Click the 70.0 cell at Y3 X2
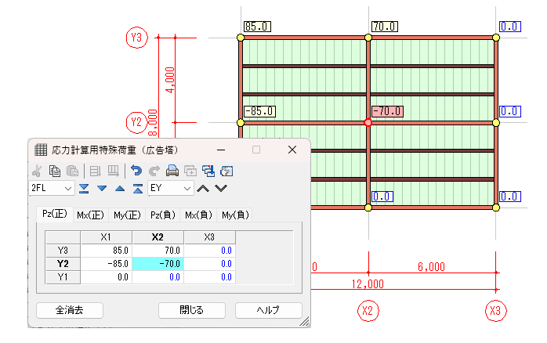The width and height of the screenshot is (547, 343). tap(158, 251)
